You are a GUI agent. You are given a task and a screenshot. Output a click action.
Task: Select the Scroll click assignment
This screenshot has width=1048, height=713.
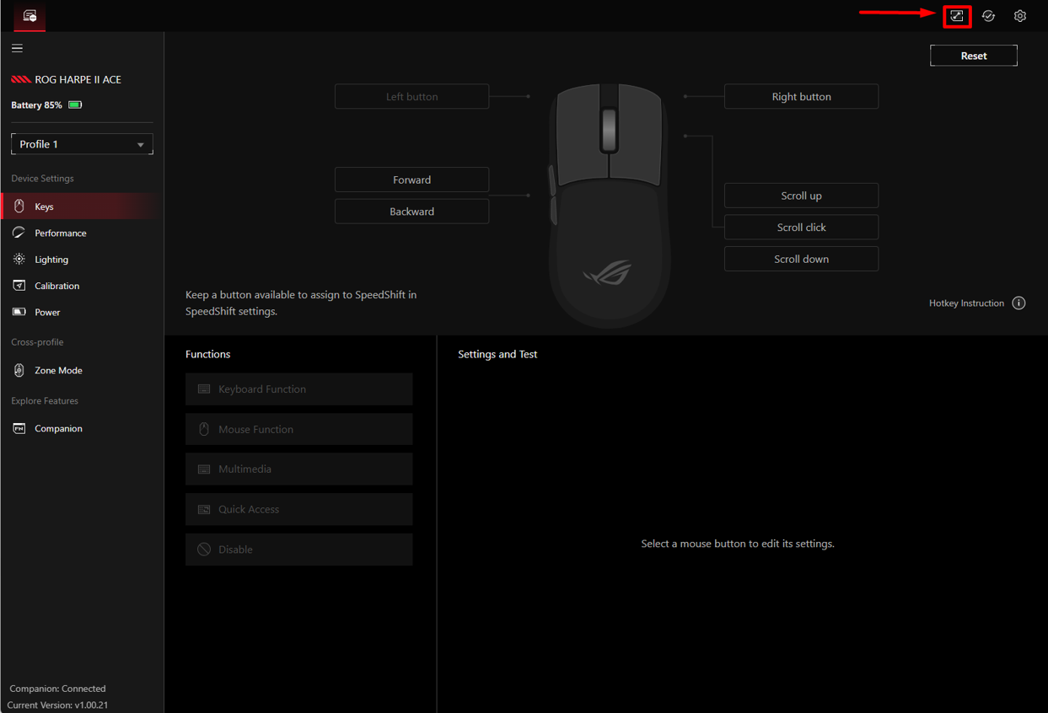tap(801, 228)
